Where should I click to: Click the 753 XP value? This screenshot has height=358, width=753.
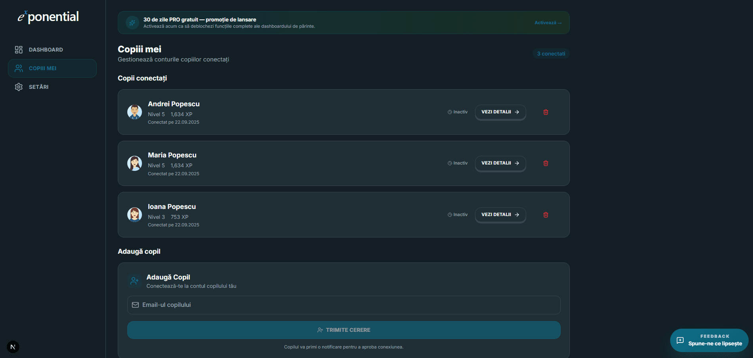(x=180, y=217)
